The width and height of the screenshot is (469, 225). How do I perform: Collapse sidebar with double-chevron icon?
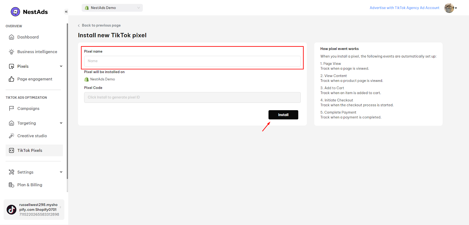66,12
